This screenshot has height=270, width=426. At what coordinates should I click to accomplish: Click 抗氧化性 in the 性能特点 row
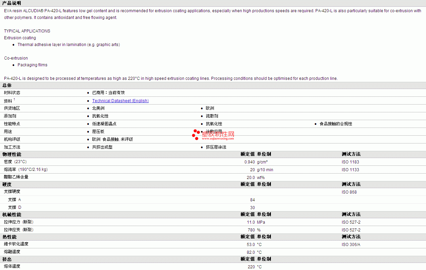[214, 124]
